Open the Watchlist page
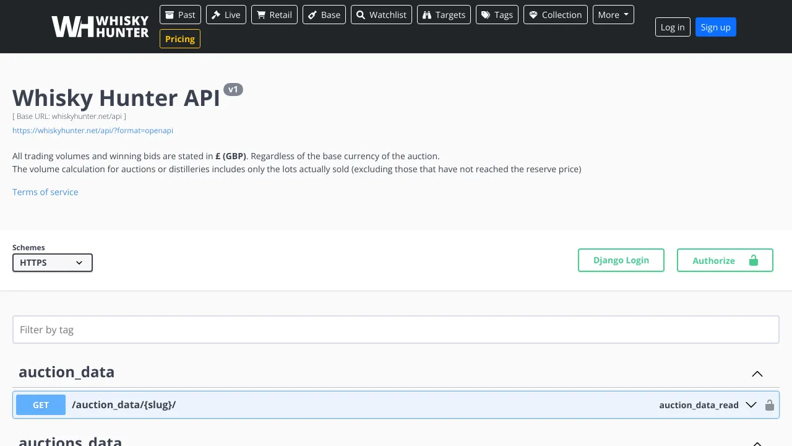 [381, 15]
